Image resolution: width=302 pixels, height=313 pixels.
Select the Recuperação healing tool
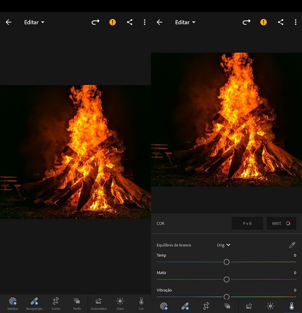(x=34, y=304)
